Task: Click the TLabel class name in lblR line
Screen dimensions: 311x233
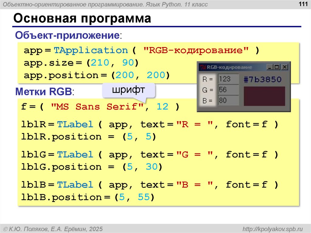Action: pos(75,125)
